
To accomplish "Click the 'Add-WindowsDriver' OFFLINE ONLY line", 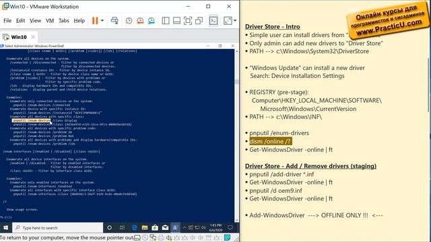I will coord(316,215).
